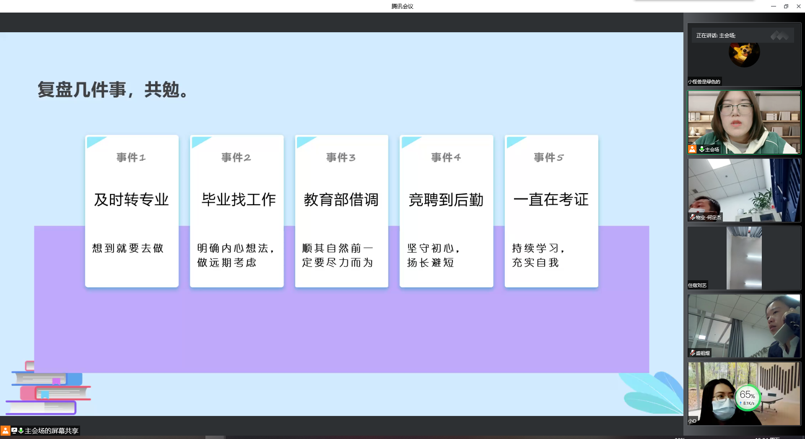Click the stacked books illustration on the slide
Viewport: 805px width, 439px height.
[48, 387]
